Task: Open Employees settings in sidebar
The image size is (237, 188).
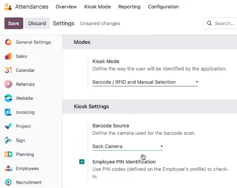Action: tap(27, 168)
